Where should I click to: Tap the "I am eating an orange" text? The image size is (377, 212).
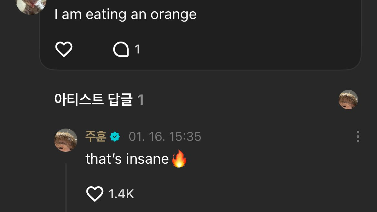click(125, 14)
